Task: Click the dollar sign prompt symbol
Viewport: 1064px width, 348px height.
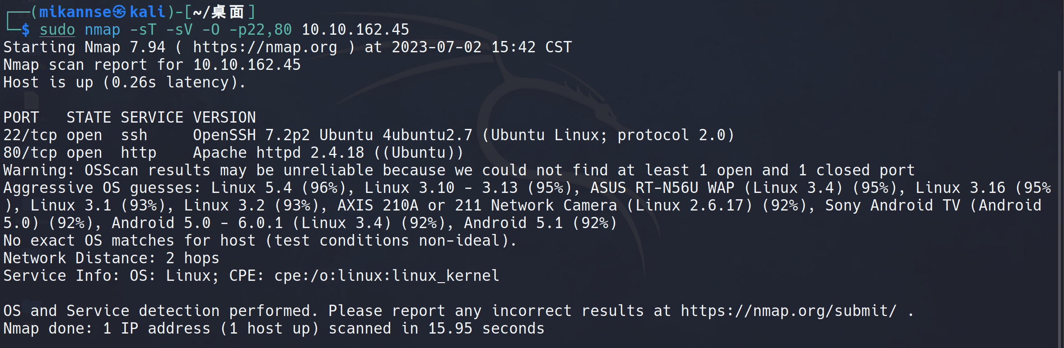Action: (26, 30)
